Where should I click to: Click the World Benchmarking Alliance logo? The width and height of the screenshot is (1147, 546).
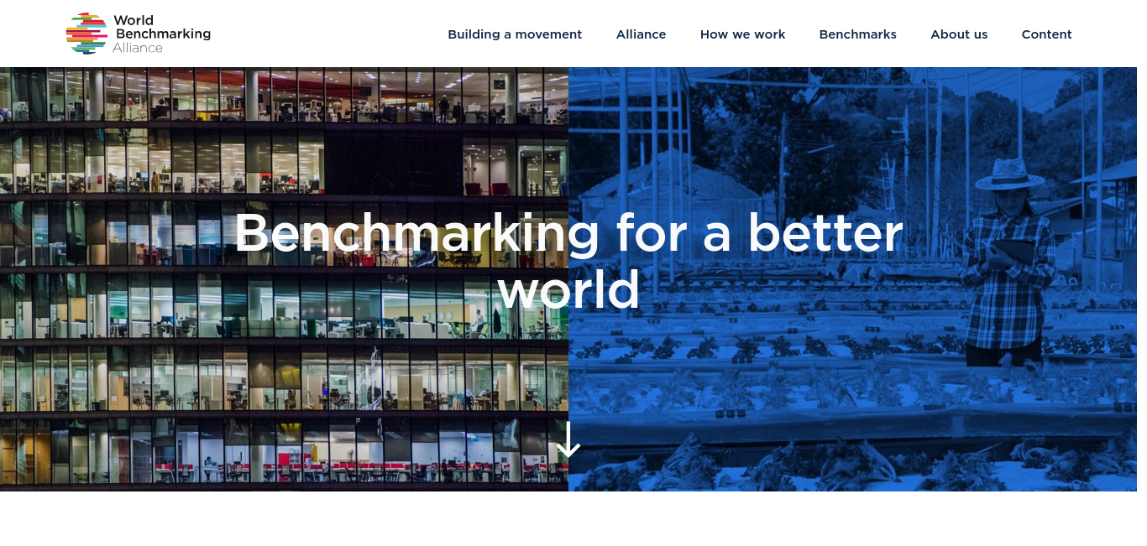click(x=139, y=34)
